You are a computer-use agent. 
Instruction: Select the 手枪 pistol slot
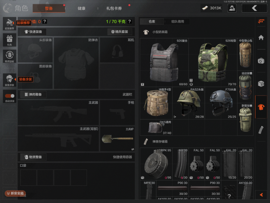pyautogui.click(x=117, y=112)
